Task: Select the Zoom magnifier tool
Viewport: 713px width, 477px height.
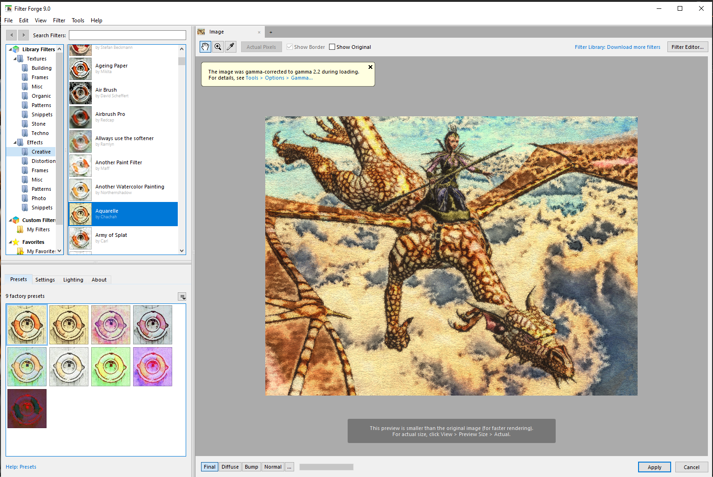Action: tap(218, 47)
